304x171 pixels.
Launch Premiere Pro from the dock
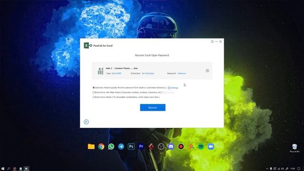pyautogui.click(x=141, y=147)
